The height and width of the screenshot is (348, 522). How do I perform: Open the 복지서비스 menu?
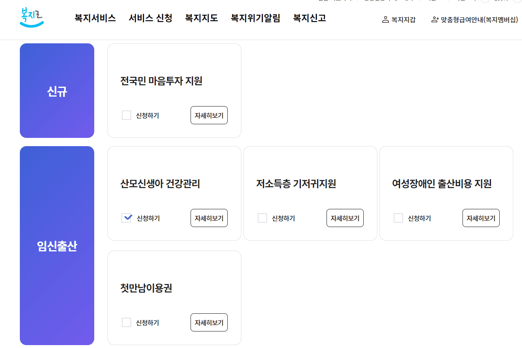point(95,18)
